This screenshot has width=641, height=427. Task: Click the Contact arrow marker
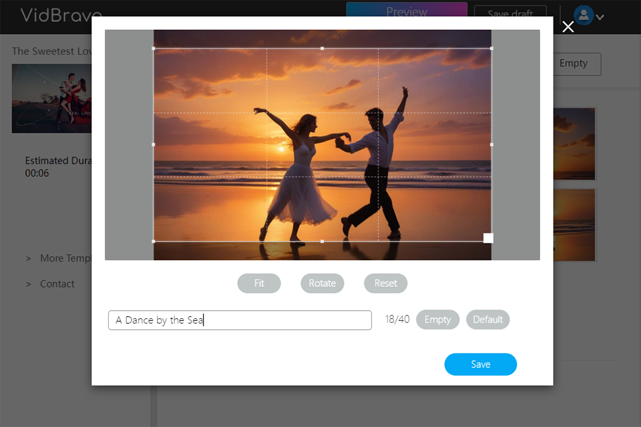[x=28, y=284]
